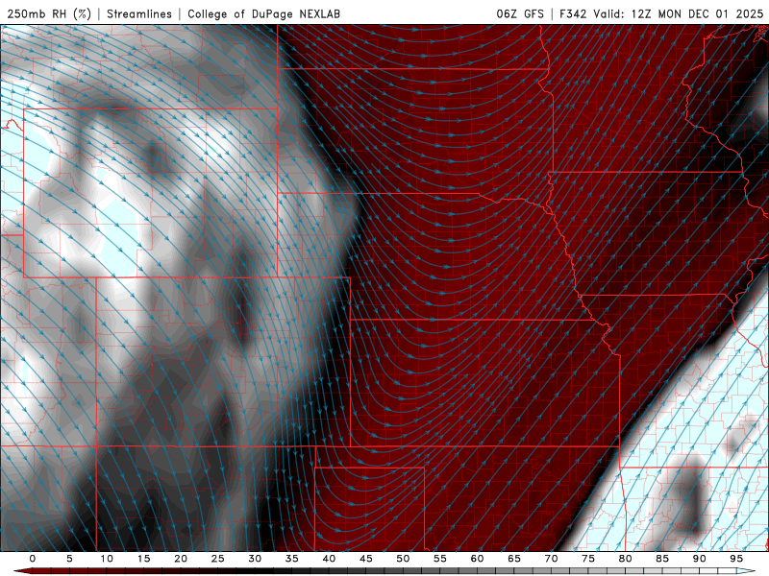Click the "College of DuPage NEXLAB" text
Image resolution: width=769 pixels, height=576 pixels.
[x=263, y=13]
